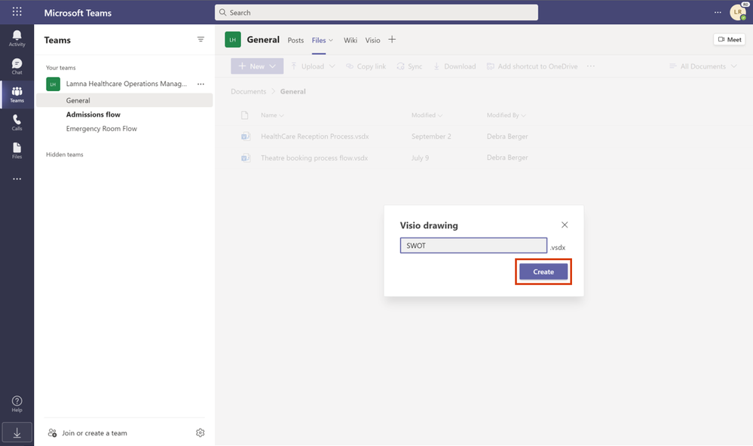This screenshot has height=446, width=753.
Task: Close the Visio drawing dialog
Action: tap(565, 225)
